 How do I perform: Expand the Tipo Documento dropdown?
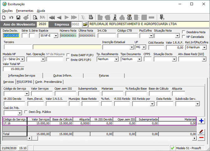click(x=139, y=59)
